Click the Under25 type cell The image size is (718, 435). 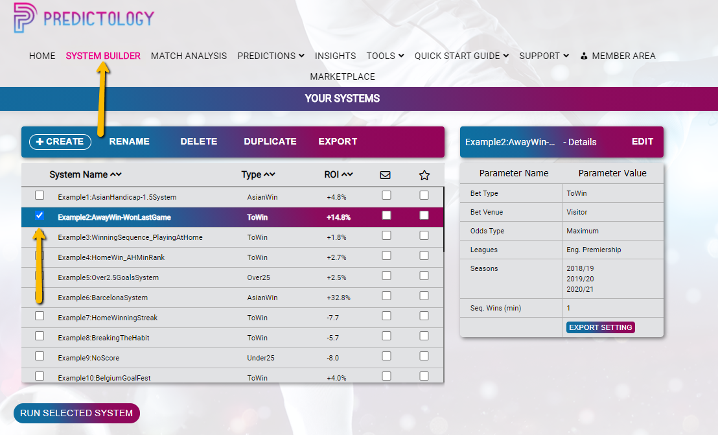coord(261,358)
